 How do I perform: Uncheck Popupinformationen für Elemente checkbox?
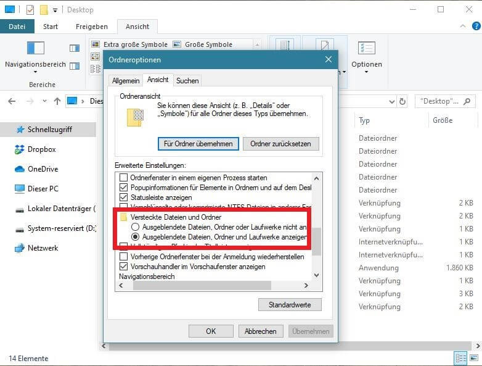[x=123, y=188]
